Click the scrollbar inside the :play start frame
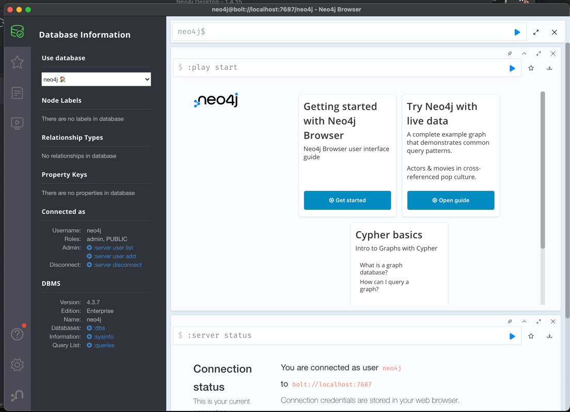This screenshot has height=412, width=570. pos(542,170)
